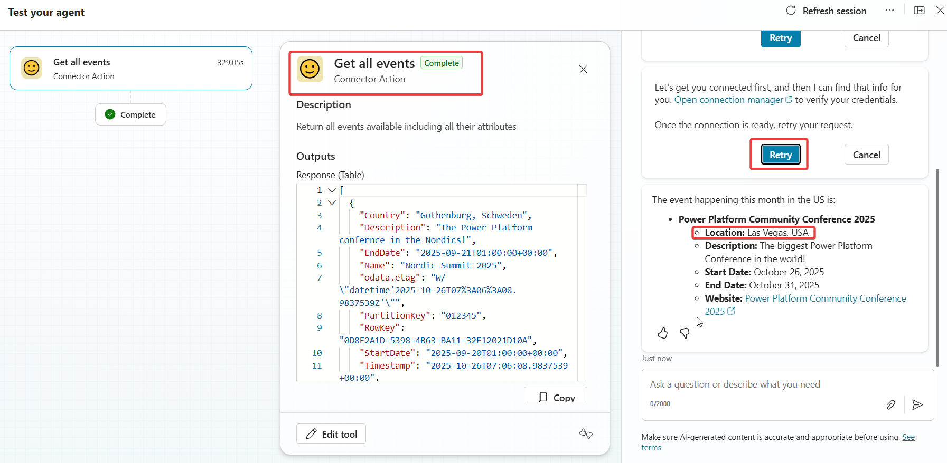Cancel the connection retry request
Viewport: 947px width, 463px height.
[x=866, y=155]
